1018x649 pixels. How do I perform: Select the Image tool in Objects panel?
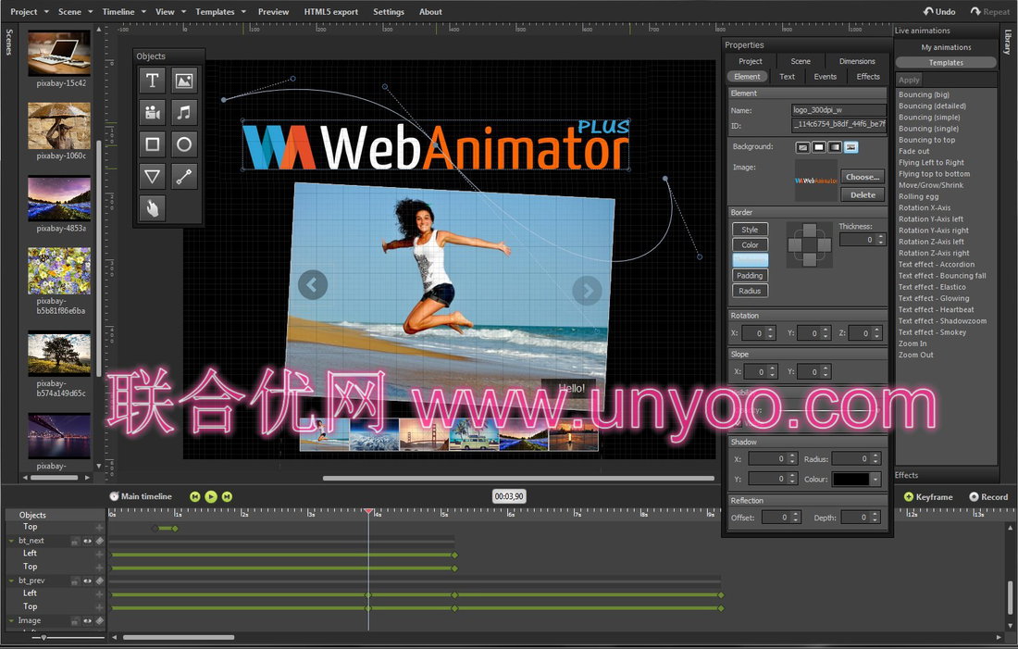(x=184, y=81)
